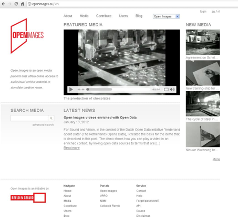Toggle fullscreen on the video player
238x217 pixels.
coord(166,90)
